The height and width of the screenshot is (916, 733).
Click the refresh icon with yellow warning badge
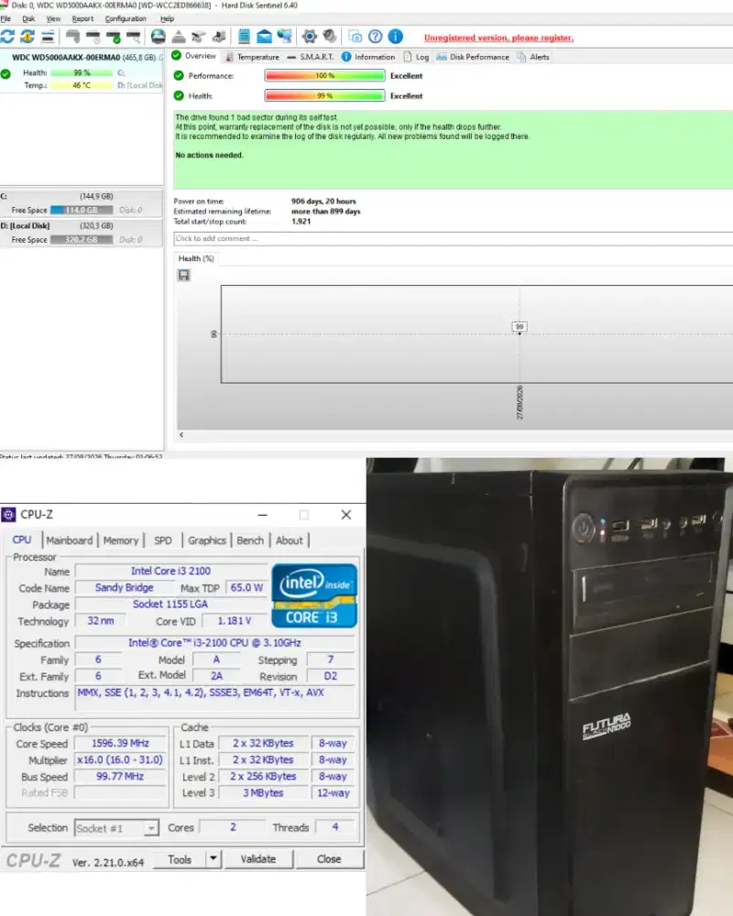pyautogui.click(x=27, y=37)
